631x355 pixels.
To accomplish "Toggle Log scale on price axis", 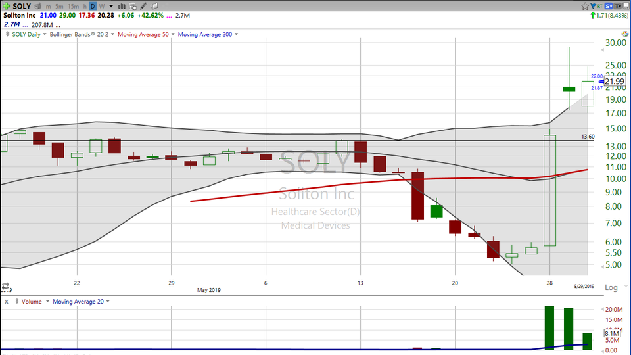I will tap(611, 287).
